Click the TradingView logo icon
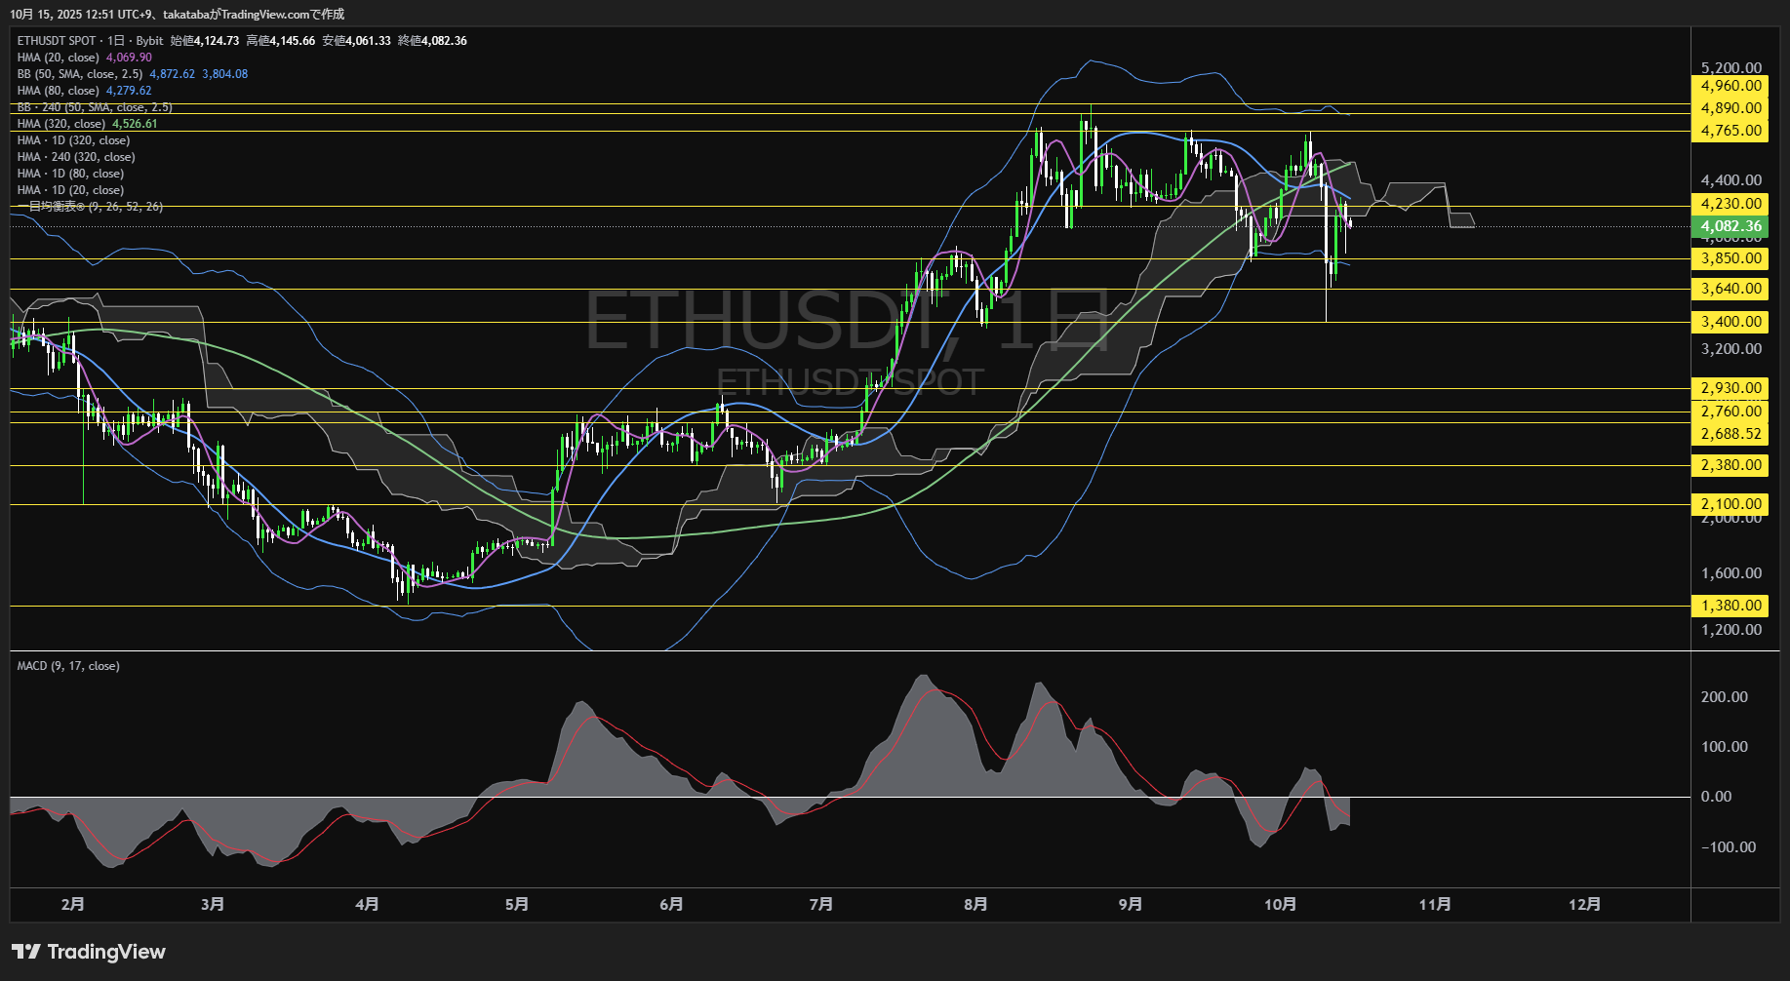1790x981 pixels. pos(26,952)
